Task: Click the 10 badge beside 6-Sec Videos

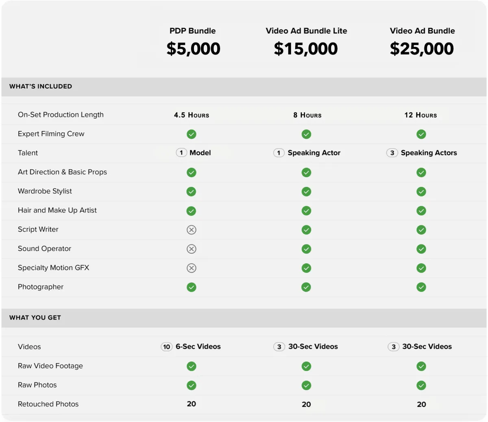Action: point(166,347)
